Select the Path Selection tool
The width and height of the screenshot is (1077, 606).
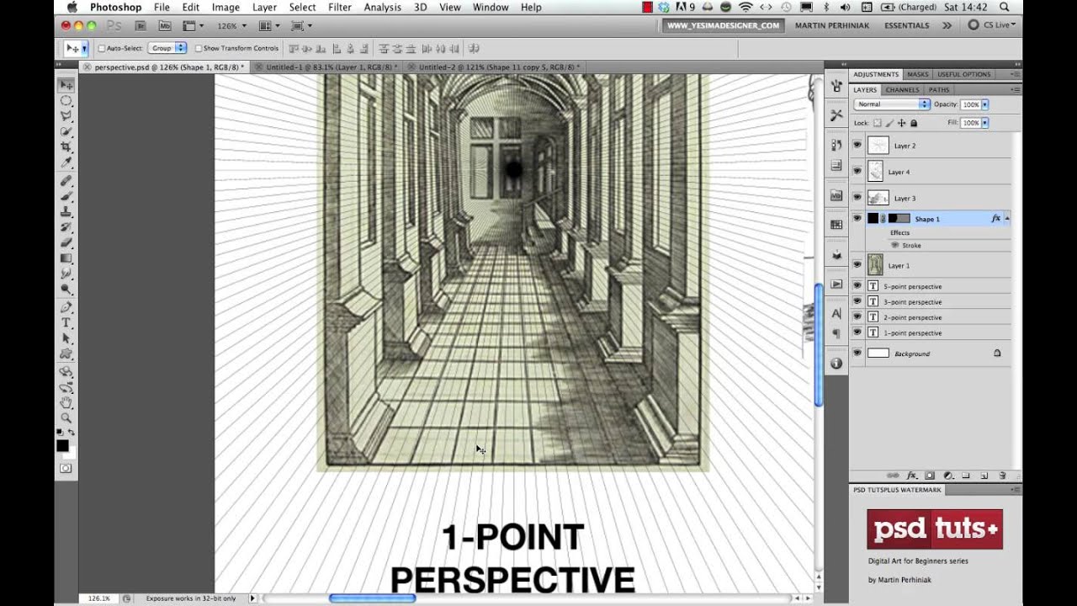pos(66,338)
